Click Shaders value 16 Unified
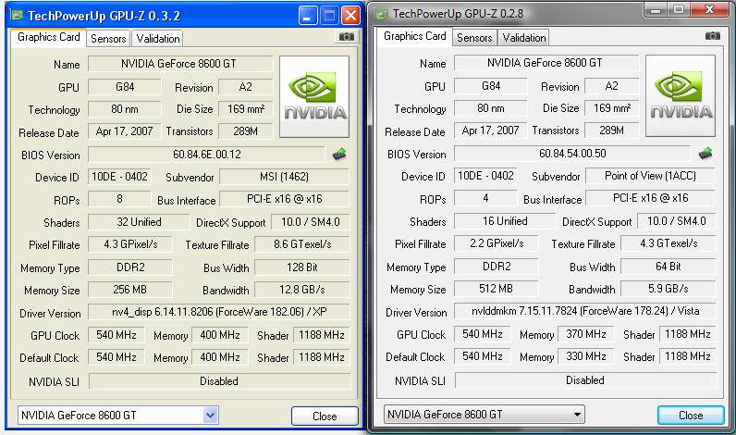Viewport: 736px width, 435px height. pos(505,221)
